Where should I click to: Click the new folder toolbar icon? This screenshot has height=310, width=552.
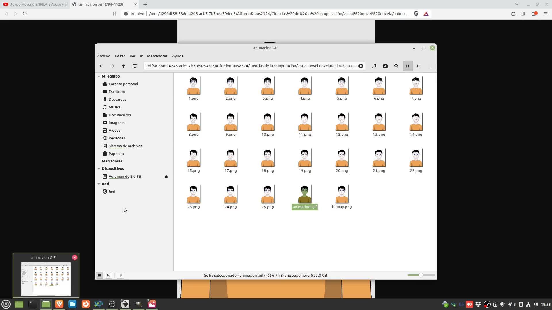[385, 66]
